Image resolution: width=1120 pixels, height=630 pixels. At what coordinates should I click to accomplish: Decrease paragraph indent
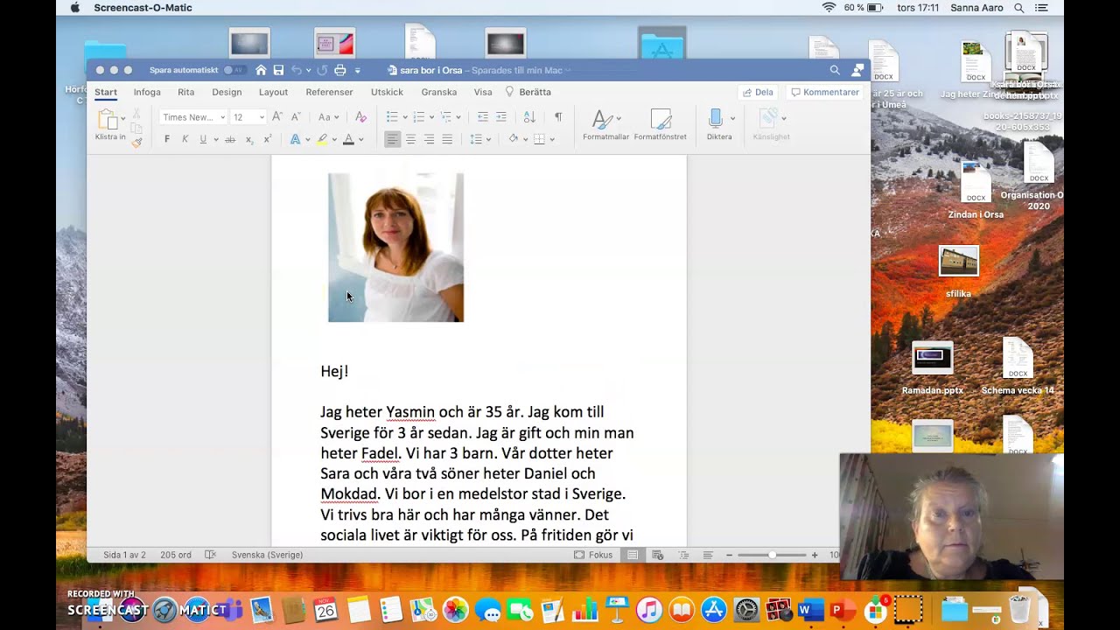(483, 116)
